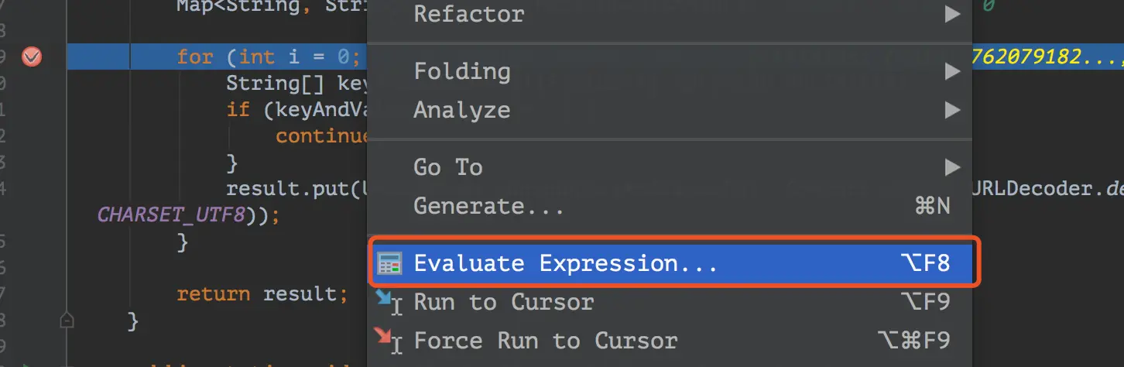Image resolution: width=1124 pixels, height=367 pixels.
Task: Collapse the method with the gutter fold marker
Action: point(67,319)
